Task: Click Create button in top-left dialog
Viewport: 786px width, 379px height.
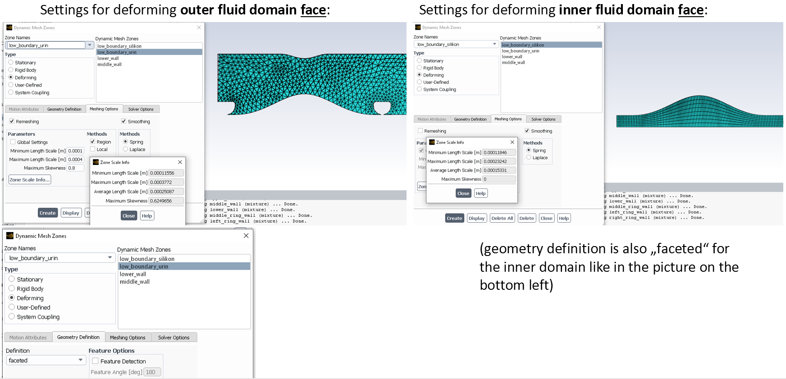Action: pyautogui.click(x=47, y=213)
